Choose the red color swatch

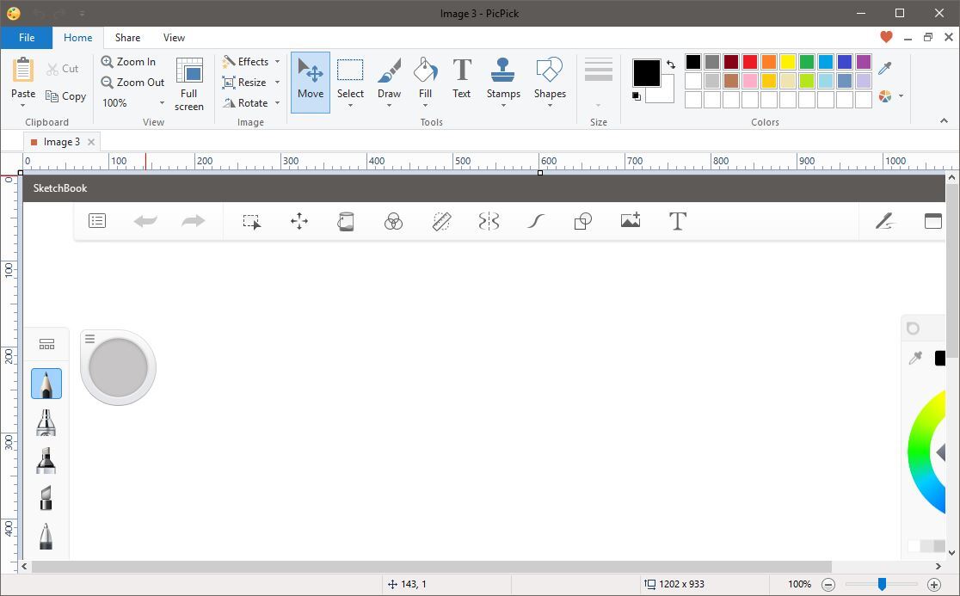[x=750, y=62]
